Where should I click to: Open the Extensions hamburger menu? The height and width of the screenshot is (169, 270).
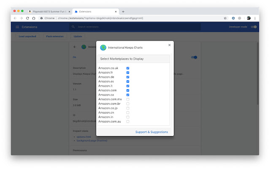tap(17, 27)
